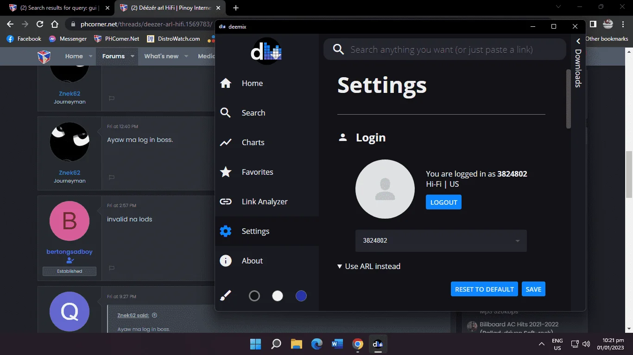
Task: Click the LOGOUT button
Action: [x=443, y=202]
